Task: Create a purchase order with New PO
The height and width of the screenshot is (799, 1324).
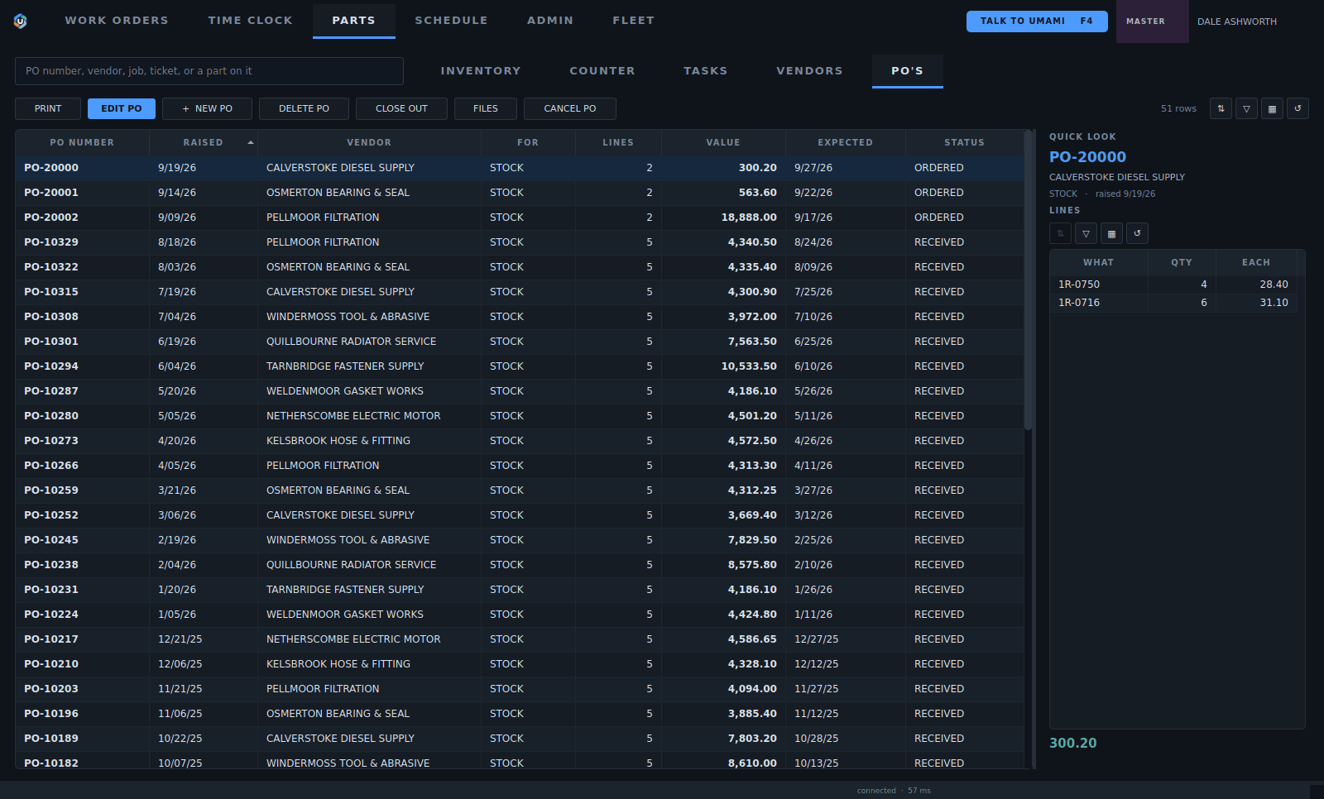Action: [x=207, y=108]
